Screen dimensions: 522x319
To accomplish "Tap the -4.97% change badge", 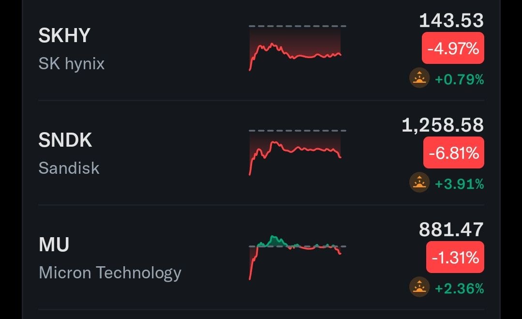I will pyautogui.click(x=453, y=48).
